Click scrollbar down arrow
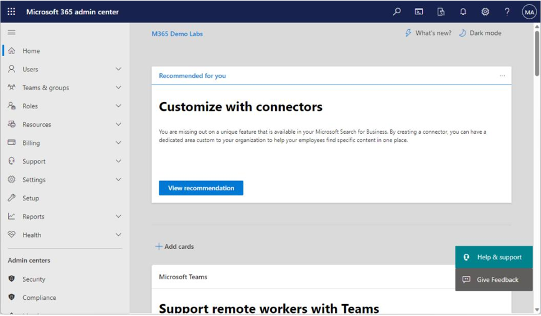The width and height of the screenshot is (541, 316). tap(537, 310)
